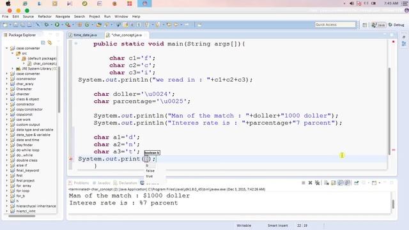Open the Navigate menu
Screen dimensions: 409x230
click(x=63, y=17)
